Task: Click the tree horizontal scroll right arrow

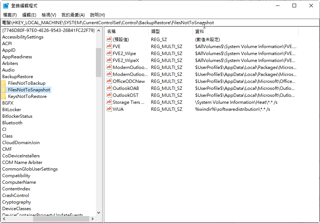Action: [93, 219]
